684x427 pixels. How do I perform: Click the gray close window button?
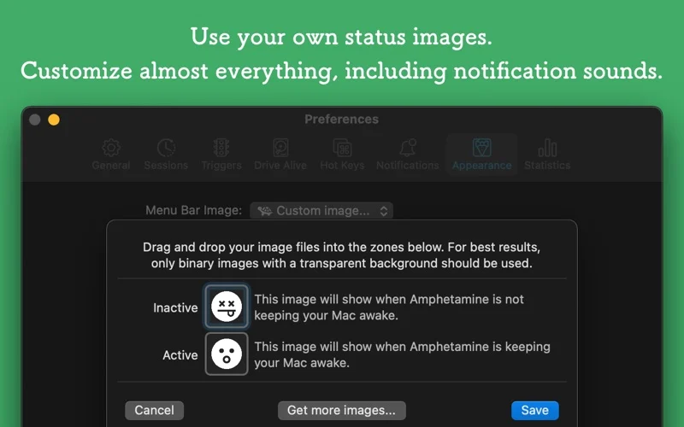pos(35,120)
